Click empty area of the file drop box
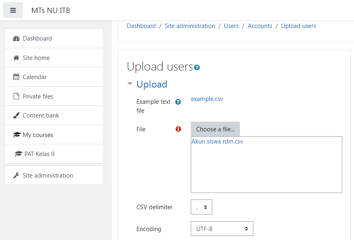 click(x=266, y=169)
